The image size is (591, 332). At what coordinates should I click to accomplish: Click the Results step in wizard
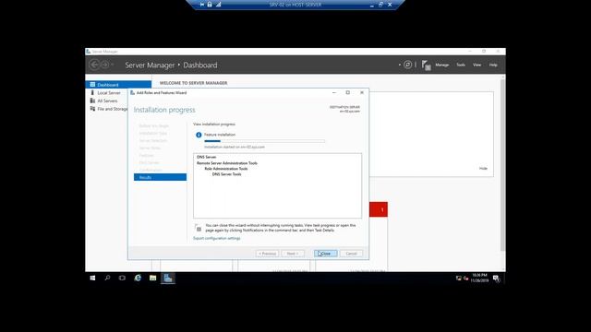(x=160, y=177)
